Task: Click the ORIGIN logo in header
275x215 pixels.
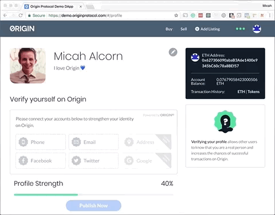Action: [22, 29]
